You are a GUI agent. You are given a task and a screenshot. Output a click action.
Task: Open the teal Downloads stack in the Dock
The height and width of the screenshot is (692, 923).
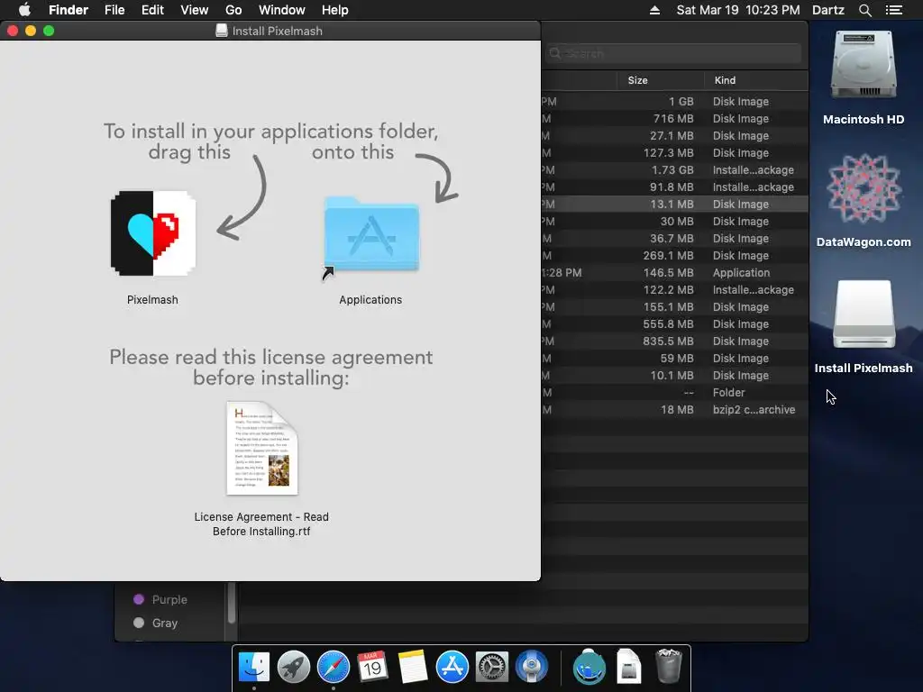[x=589, y=667]
